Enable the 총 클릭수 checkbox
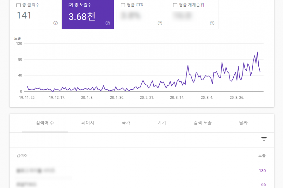 18,5
